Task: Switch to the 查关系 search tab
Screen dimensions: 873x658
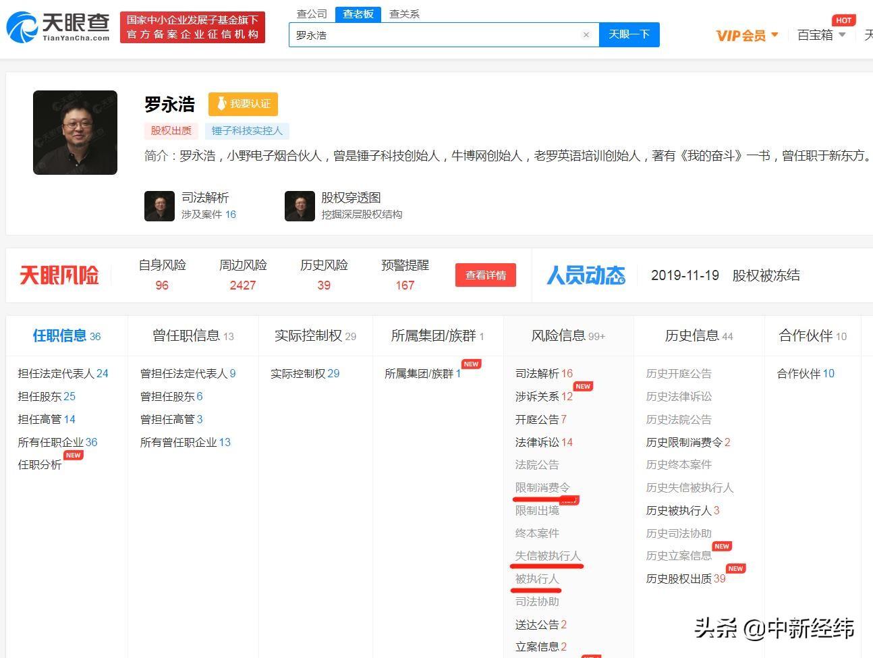Action: (x=404, y=13)
